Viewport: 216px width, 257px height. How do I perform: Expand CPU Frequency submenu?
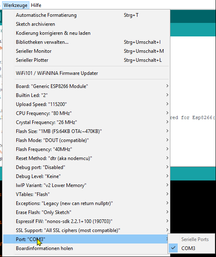tap(86, 113)
